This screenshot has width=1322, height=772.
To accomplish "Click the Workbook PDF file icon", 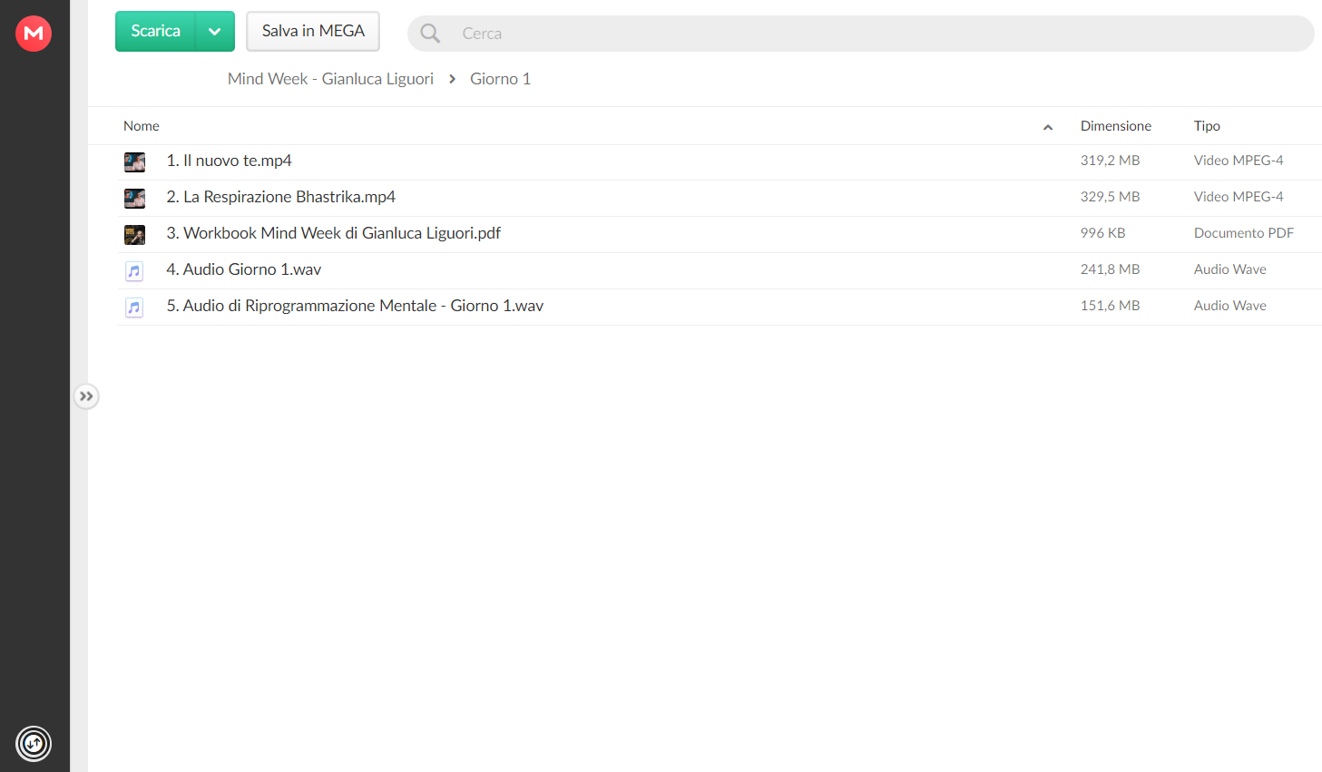I will point(134,235).
